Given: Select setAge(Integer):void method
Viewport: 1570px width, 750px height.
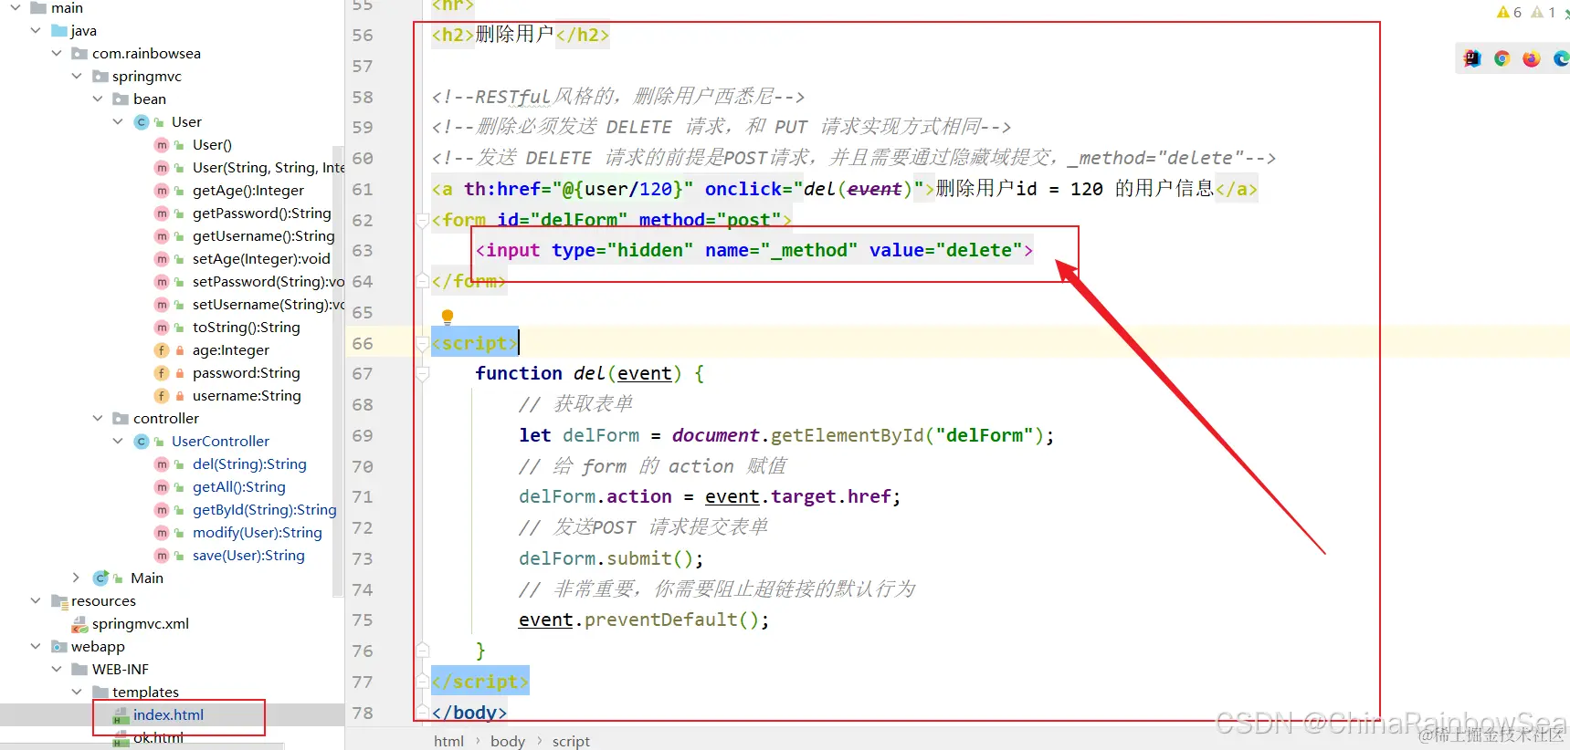Looking at the screenshot, I should pos(261,258).
